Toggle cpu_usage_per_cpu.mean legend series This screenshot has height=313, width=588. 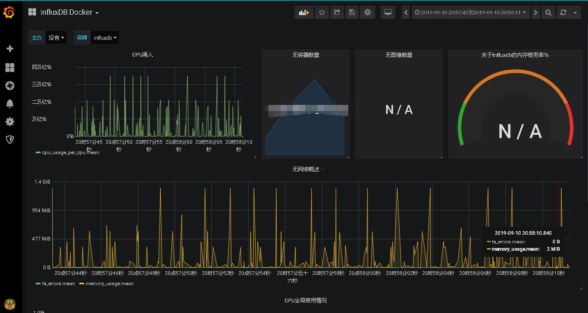(71, 152)
